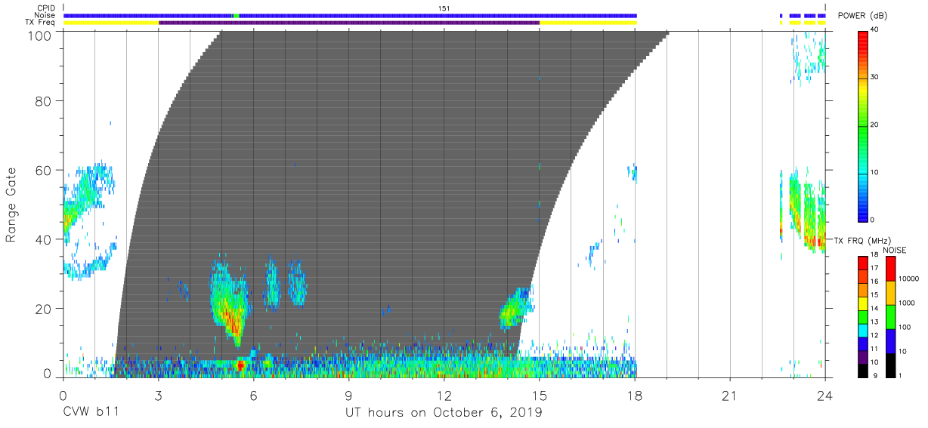
Task: Click the "6" UT hour tick label
Action: (x=253, y=396)
